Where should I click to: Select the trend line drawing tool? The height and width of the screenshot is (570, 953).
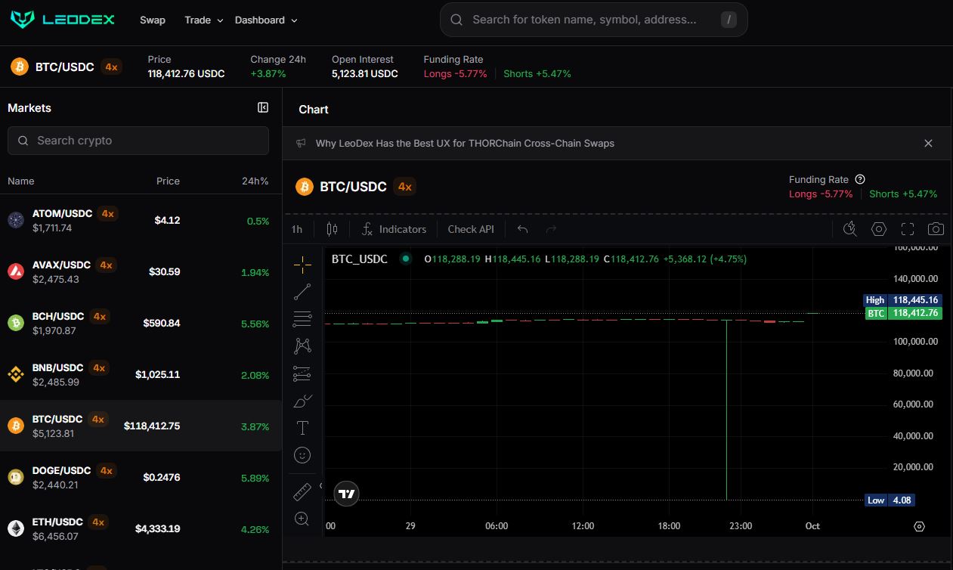click(x=302, y=292)
